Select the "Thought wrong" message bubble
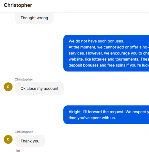 click(34, 18)
